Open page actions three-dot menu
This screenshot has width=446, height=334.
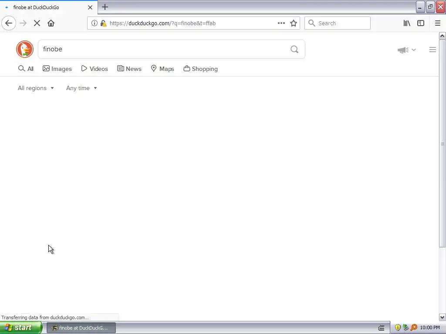[x=281, y=23]
